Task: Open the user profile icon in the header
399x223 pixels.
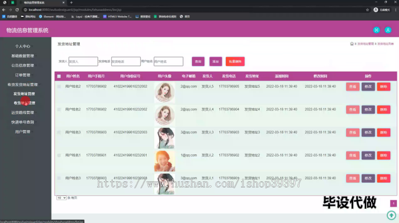Action: [388, 30]
